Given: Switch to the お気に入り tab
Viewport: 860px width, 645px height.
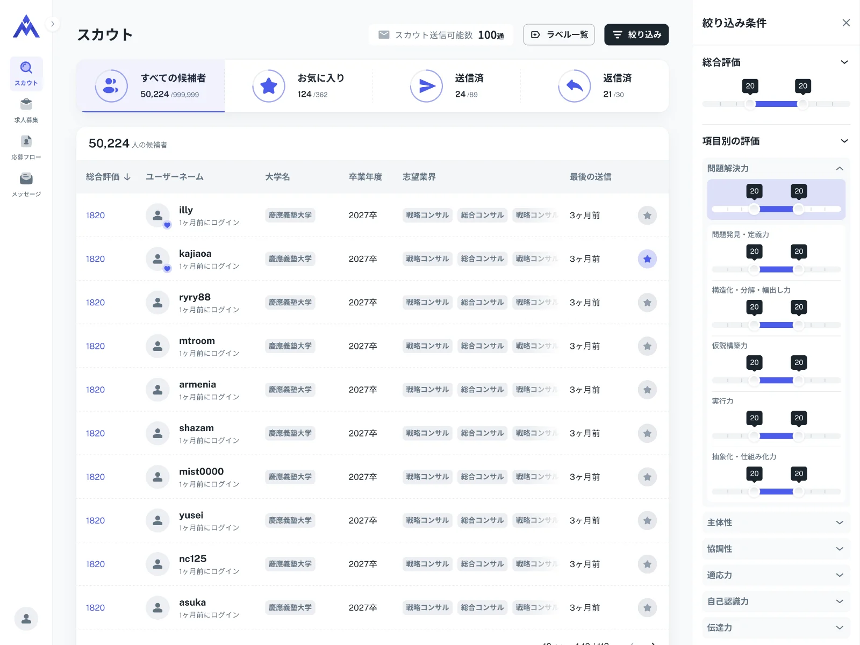Looking at the screenshot, I should tap(298, 86).
